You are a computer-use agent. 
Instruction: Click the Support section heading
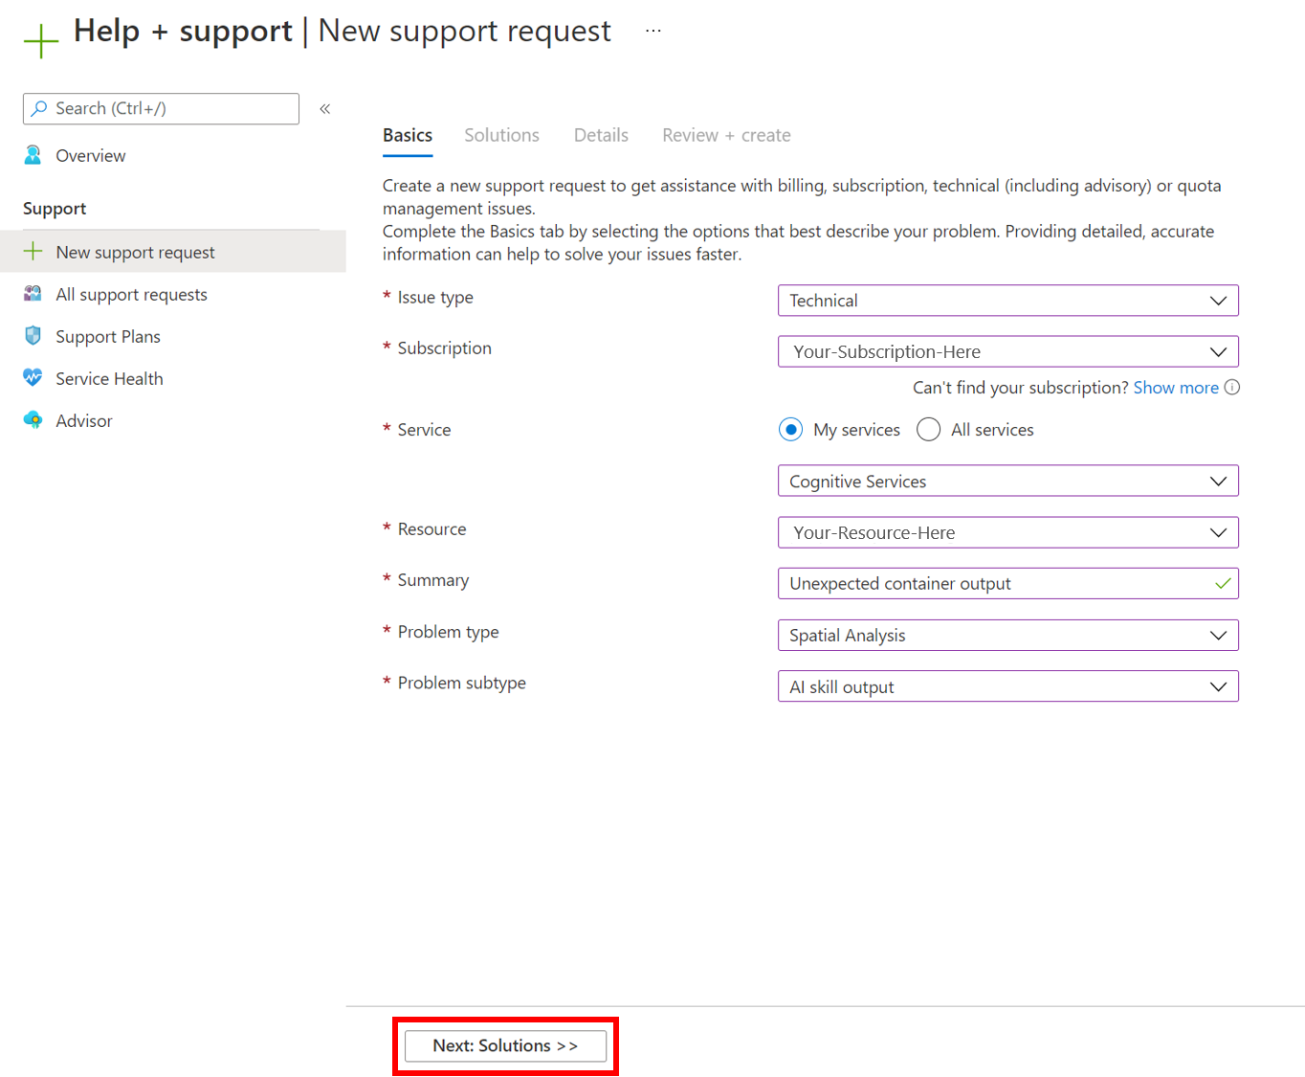coord(55,209)
